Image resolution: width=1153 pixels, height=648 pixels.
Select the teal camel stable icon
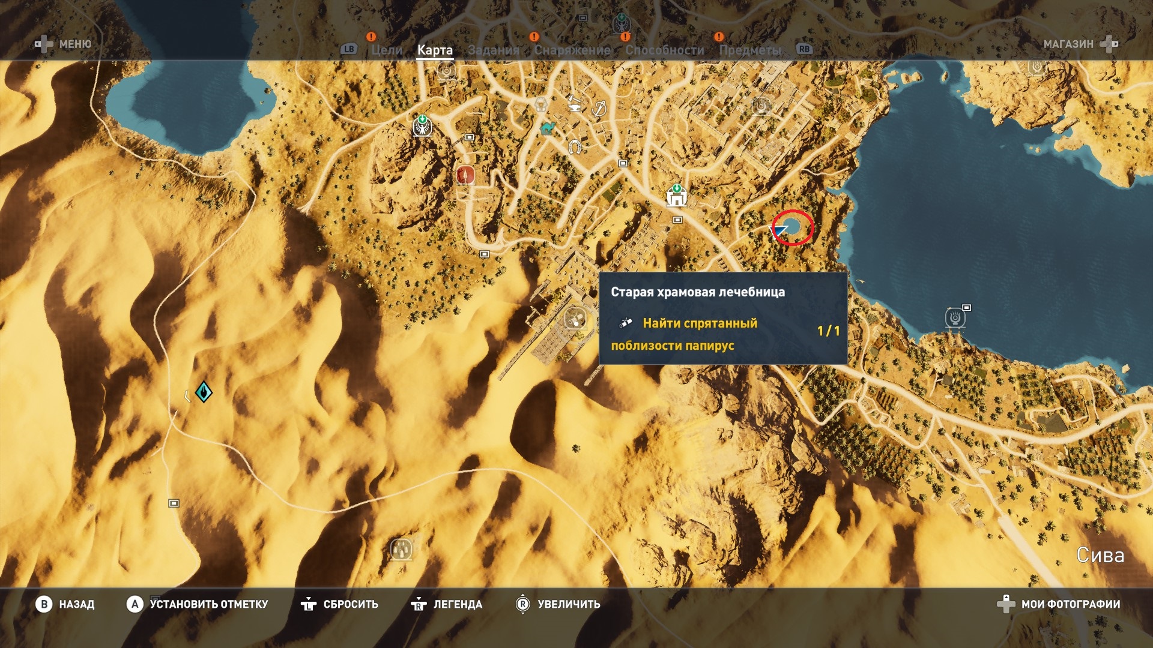pos(547,127)
